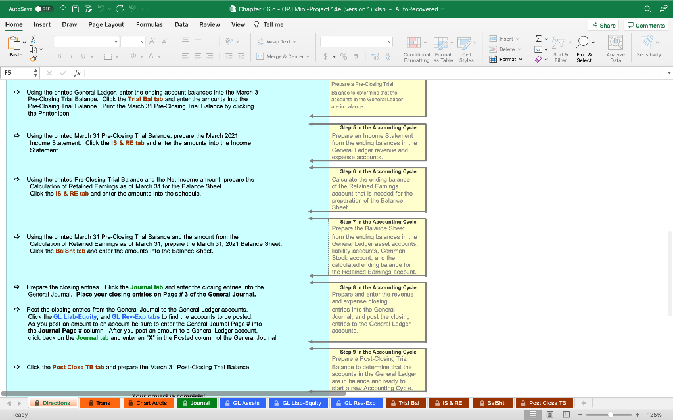Image resolution: width=673 pixels, height=420 pixels.
Task: Click the Share button
Action: pyautogui.click(x=603, y=26)
